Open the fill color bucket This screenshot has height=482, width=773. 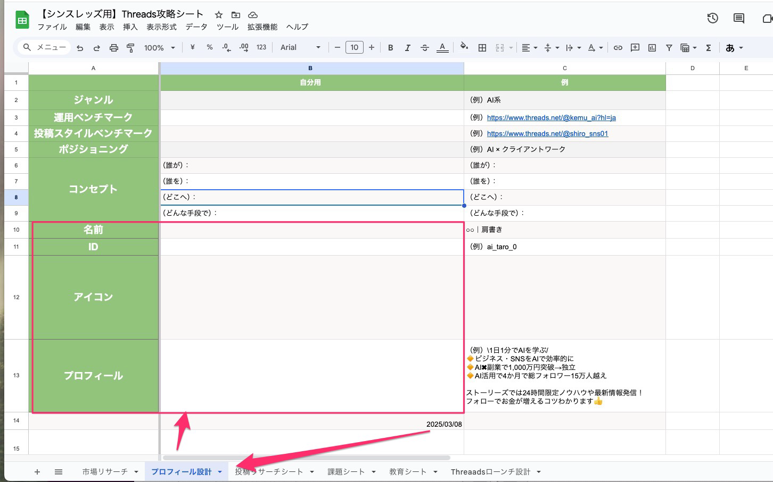464,47
